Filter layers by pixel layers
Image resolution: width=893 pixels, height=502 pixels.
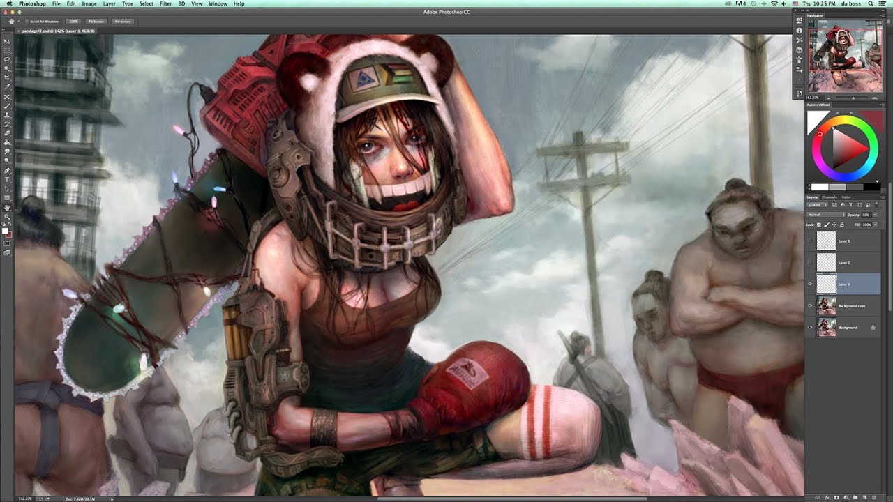[x=834, y=204]
